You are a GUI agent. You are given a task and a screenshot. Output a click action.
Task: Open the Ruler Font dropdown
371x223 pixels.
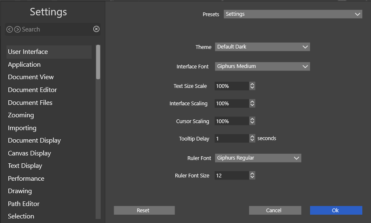point(257,158)
